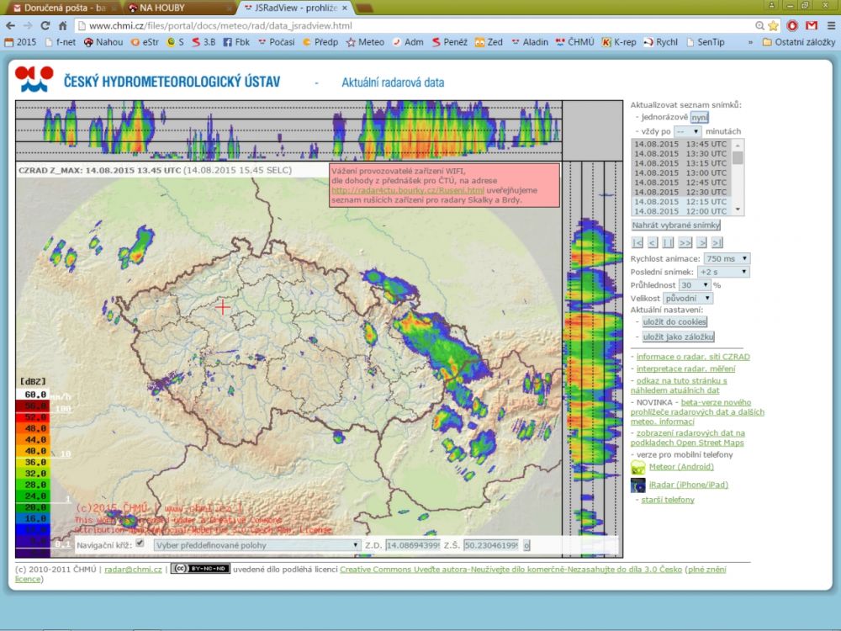Step back one radar frame

tap(653, 242)
